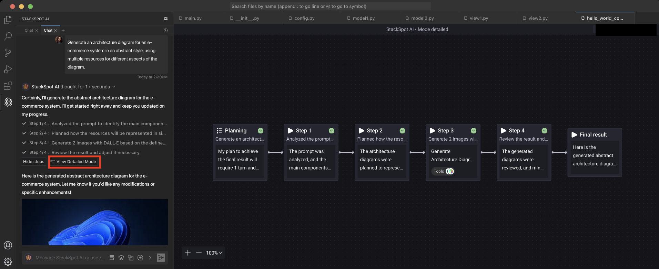Expand more options chevron in message bar
Screen dimensions: 659x269
[x=150, y=258]
